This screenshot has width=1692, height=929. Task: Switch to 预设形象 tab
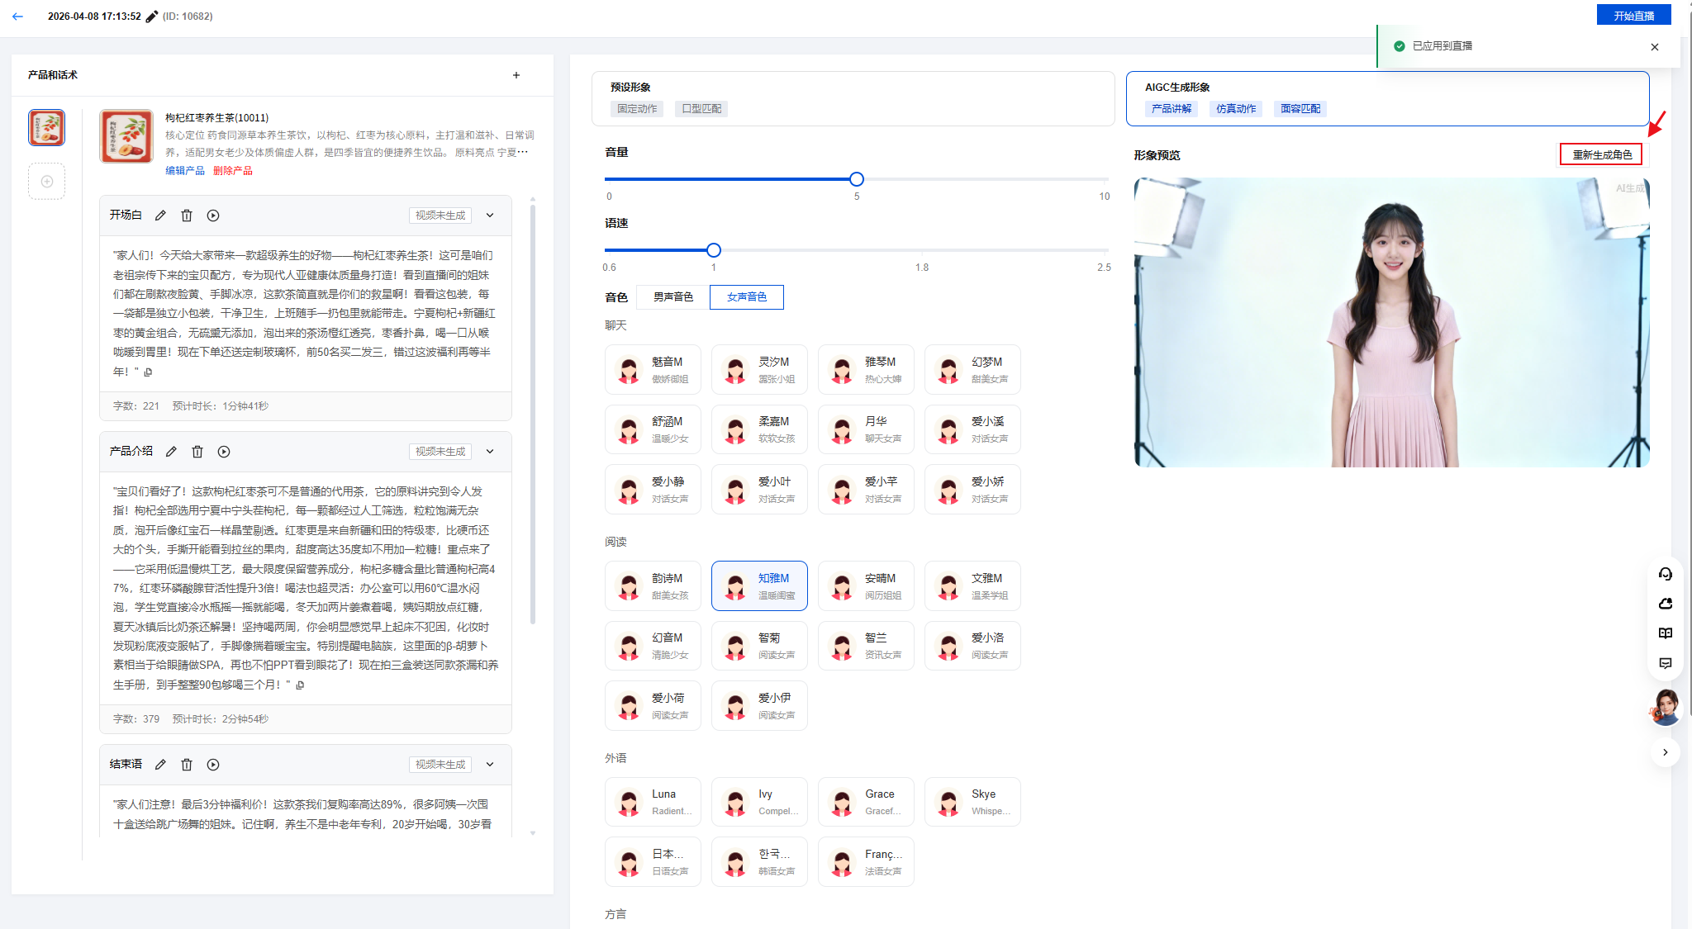[x=853, y=98]
